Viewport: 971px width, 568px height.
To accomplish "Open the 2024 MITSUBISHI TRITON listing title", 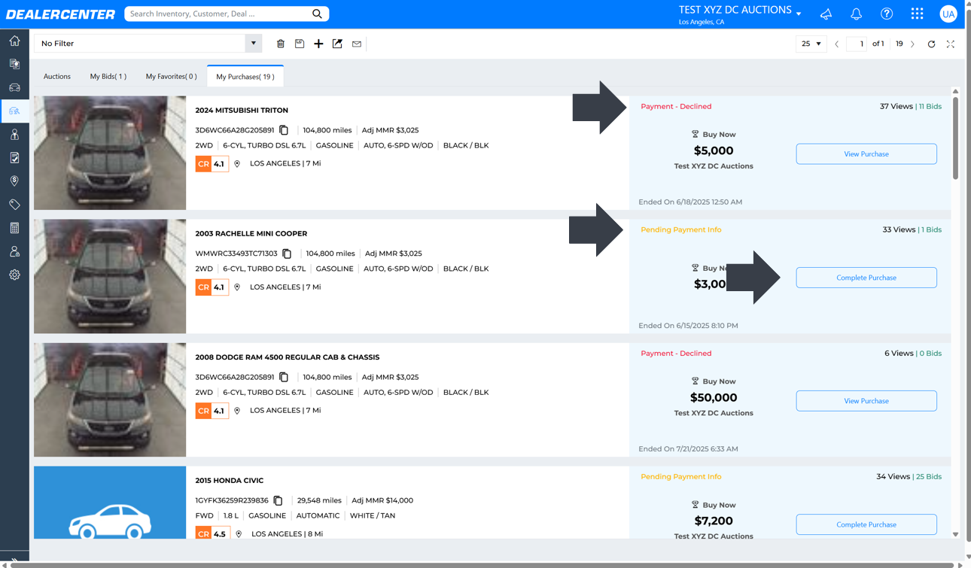I will [x=242, y=110].
